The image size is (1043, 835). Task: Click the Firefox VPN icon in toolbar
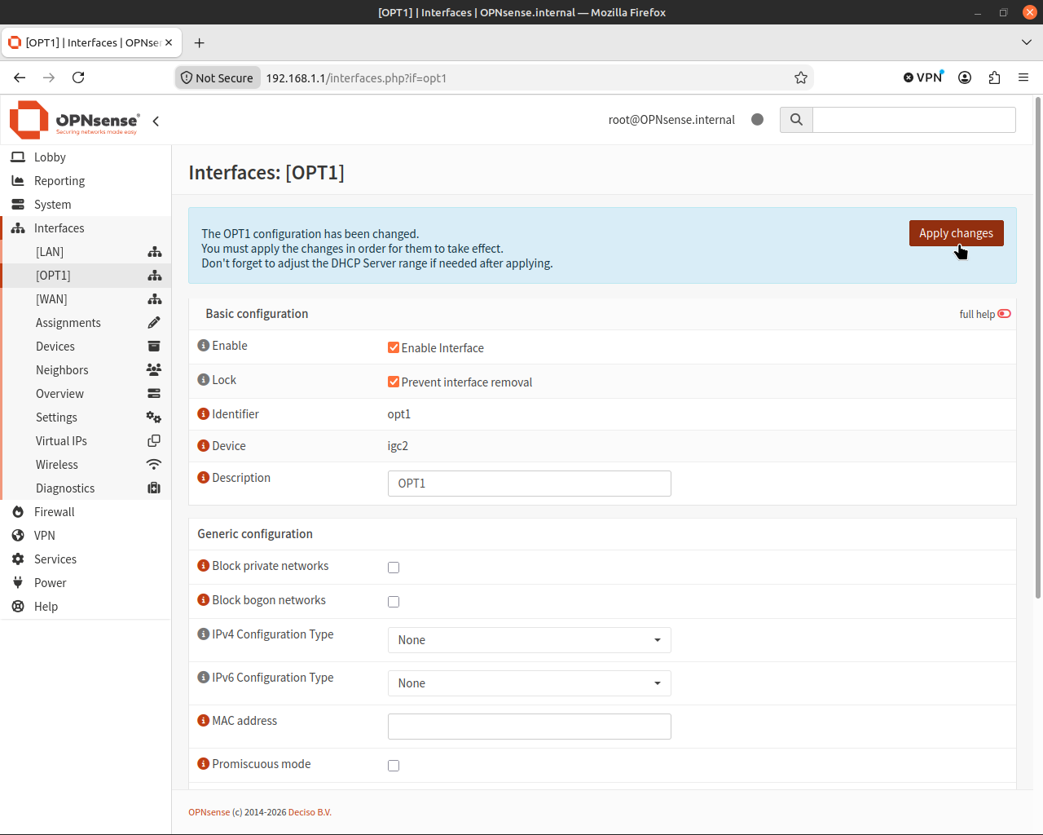[x=923, y=77]
